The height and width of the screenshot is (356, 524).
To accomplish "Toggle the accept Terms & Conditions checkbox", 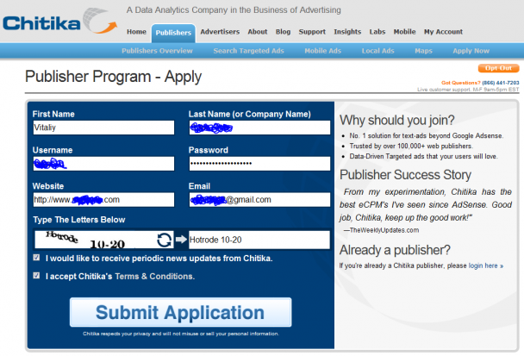I will (x=36, y=276).
